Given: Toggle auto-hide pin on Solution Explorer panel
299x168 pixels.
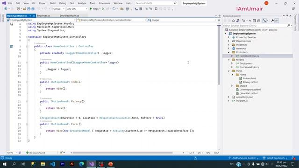Looking at the screenshot, I should click(x=287, y=16).
